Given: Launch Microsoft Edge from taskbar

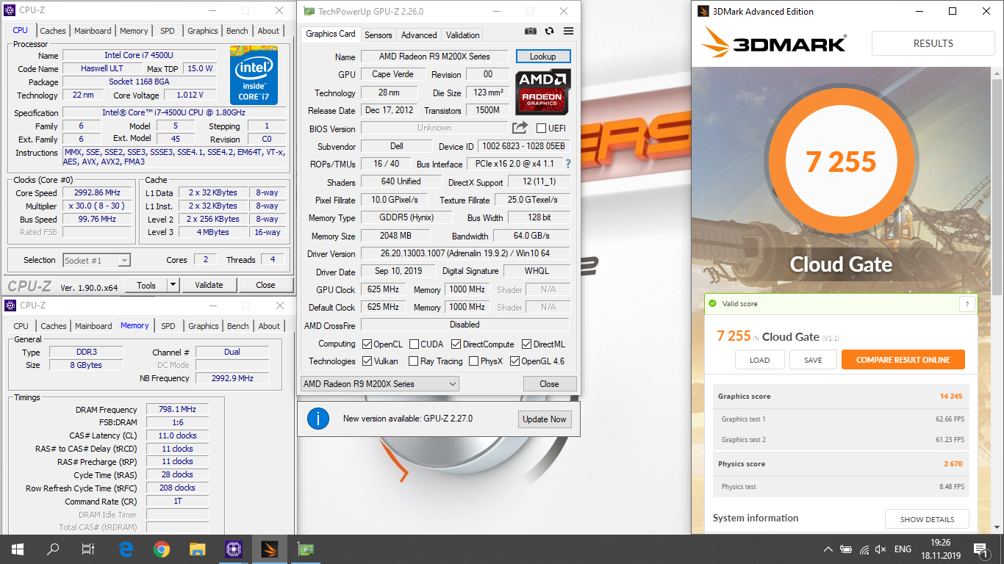Looking at the screenshot, I should 126,549.
